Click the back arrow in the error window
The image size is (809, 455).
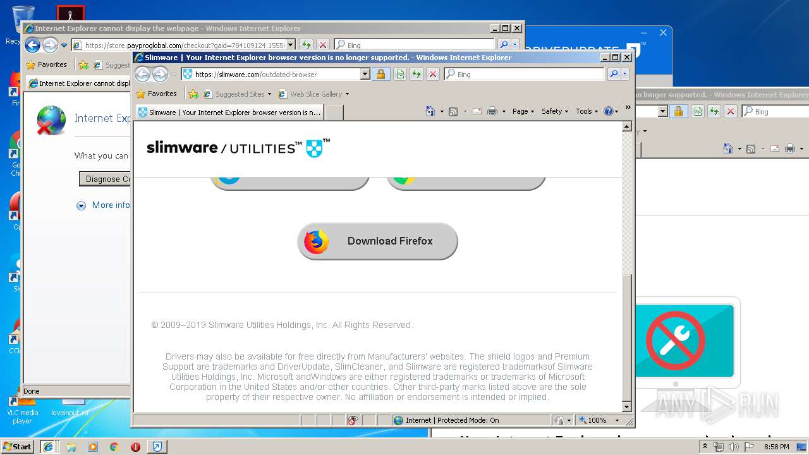click(32, 45)
